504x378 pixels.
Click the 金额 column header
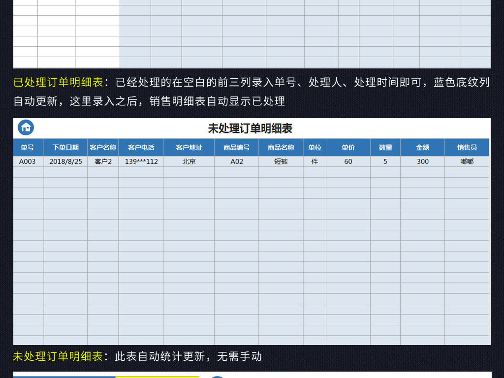coord(421,147)
